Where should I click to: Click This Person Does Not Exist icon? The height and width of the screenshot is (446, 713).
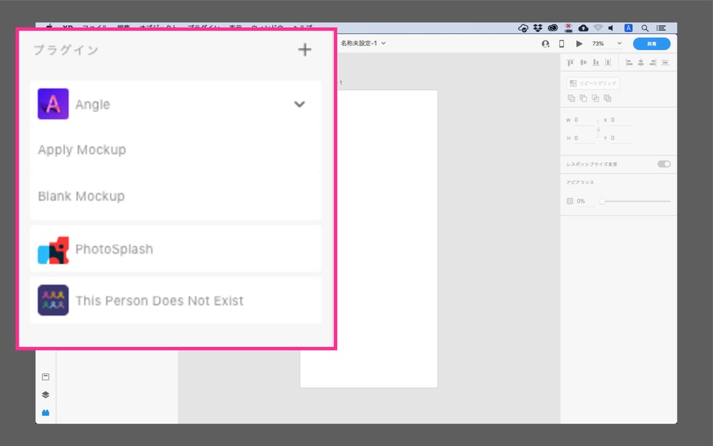pos(53,300)
